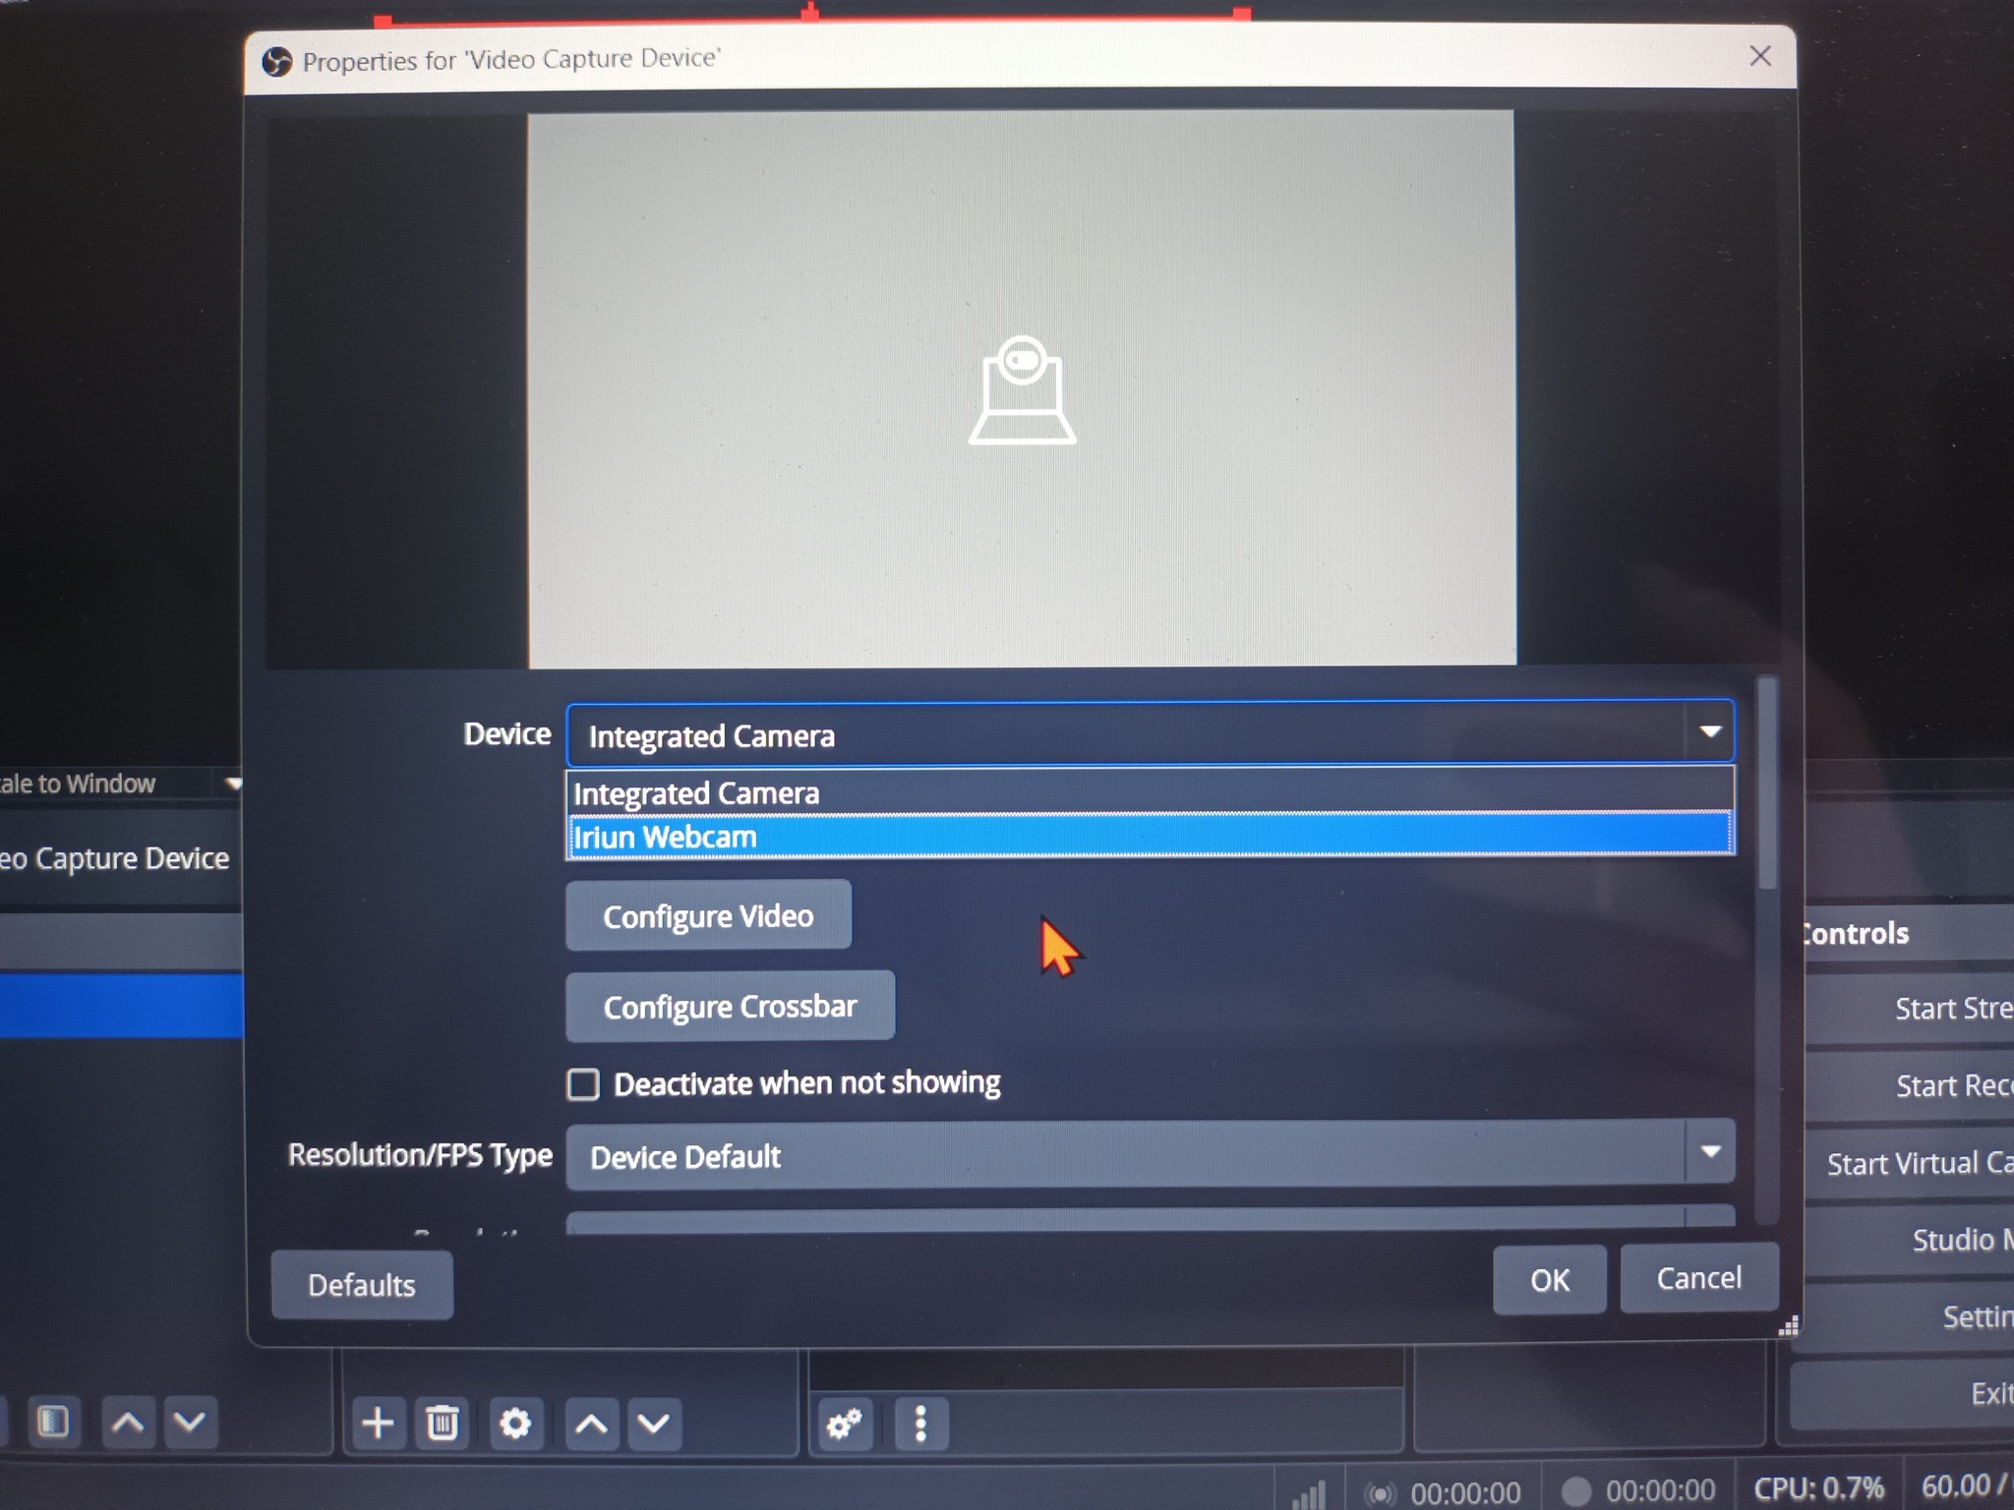
Task: Select Iriun Webcam from device list
Action: [1150, 837]
